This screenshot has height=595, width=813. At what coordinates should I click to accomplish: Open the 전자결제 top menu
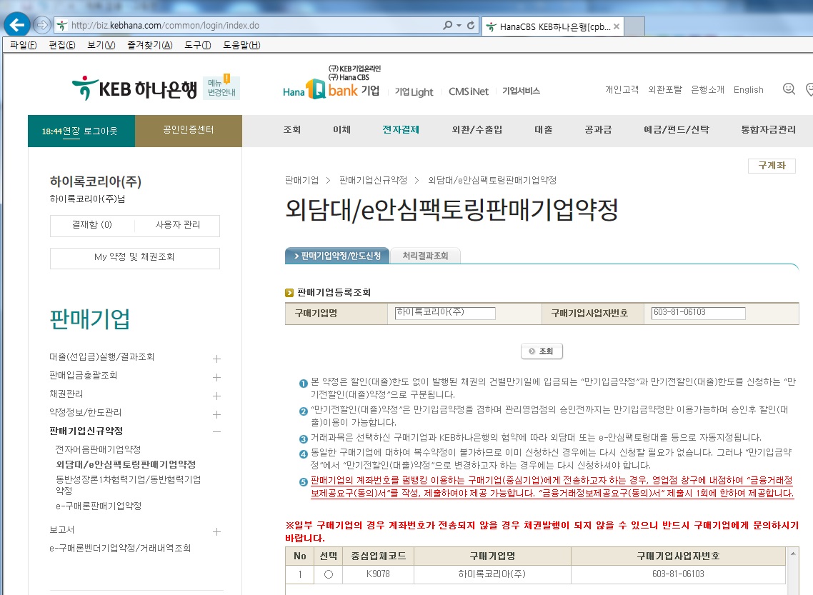(400, 130)
